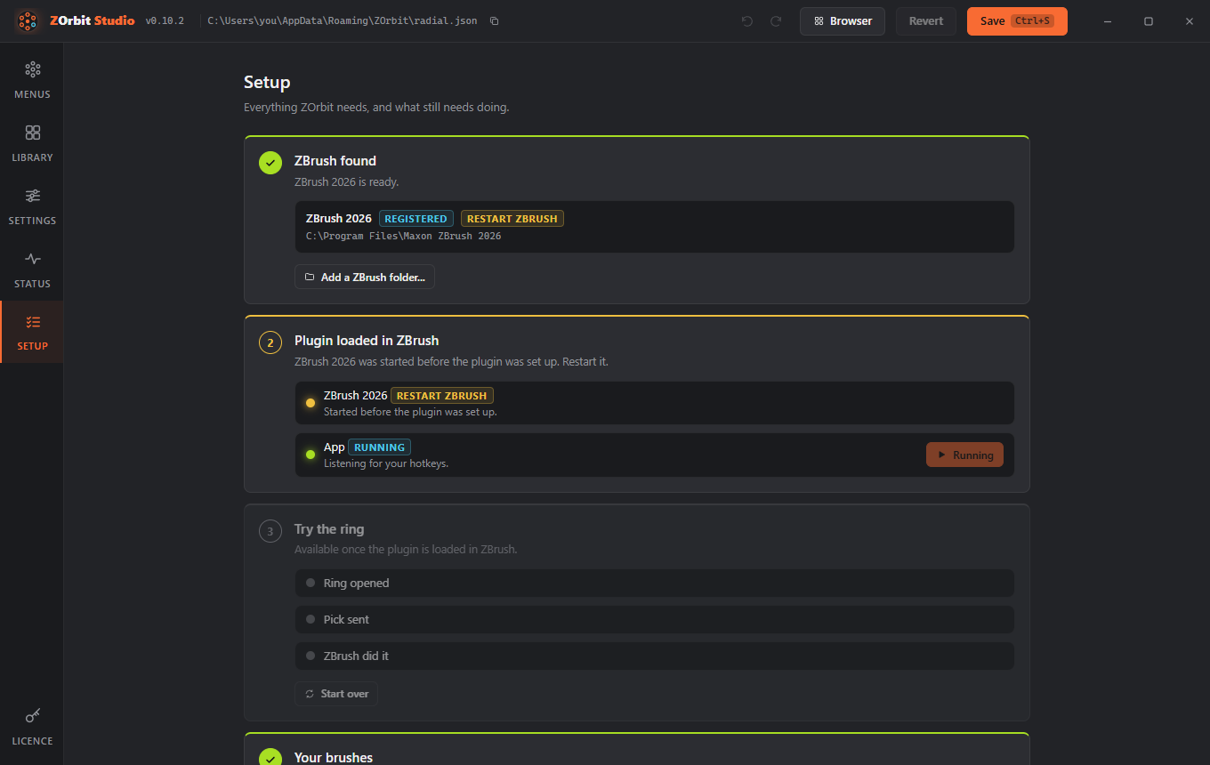The height and width of the screenshot is (765, 1210).
Task: Click step 2 circle for Plugin loaded
Action: [x=270, y=342]
